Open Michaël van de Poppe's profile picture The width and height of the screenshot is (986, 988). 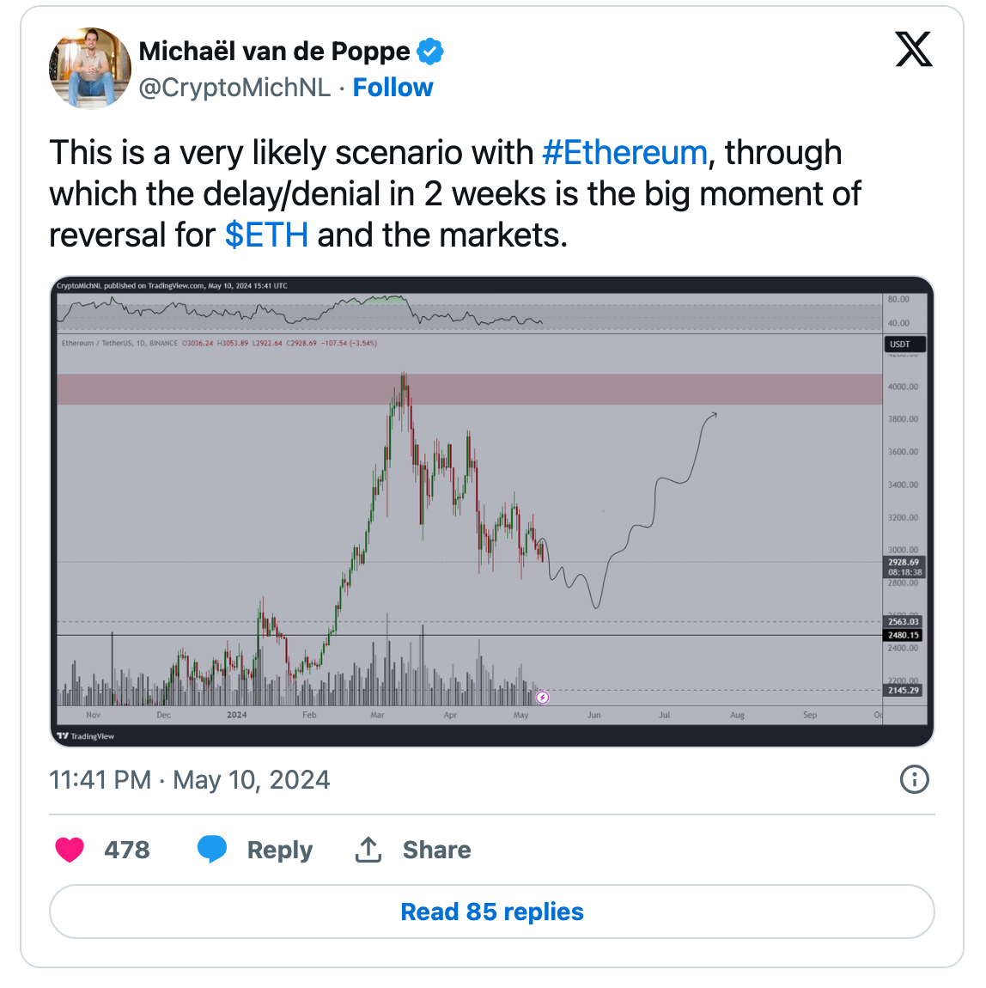(90, 68)
